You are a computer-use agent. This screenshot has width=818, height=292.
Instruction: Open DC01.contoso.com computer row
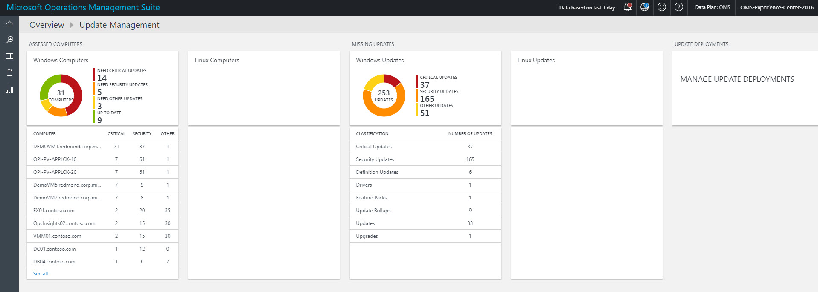tap(102, 249)
